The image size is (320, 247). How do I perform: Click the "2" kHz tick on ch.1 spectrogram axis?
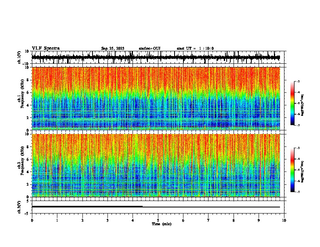pyautogui.click(x=28, y=118)
